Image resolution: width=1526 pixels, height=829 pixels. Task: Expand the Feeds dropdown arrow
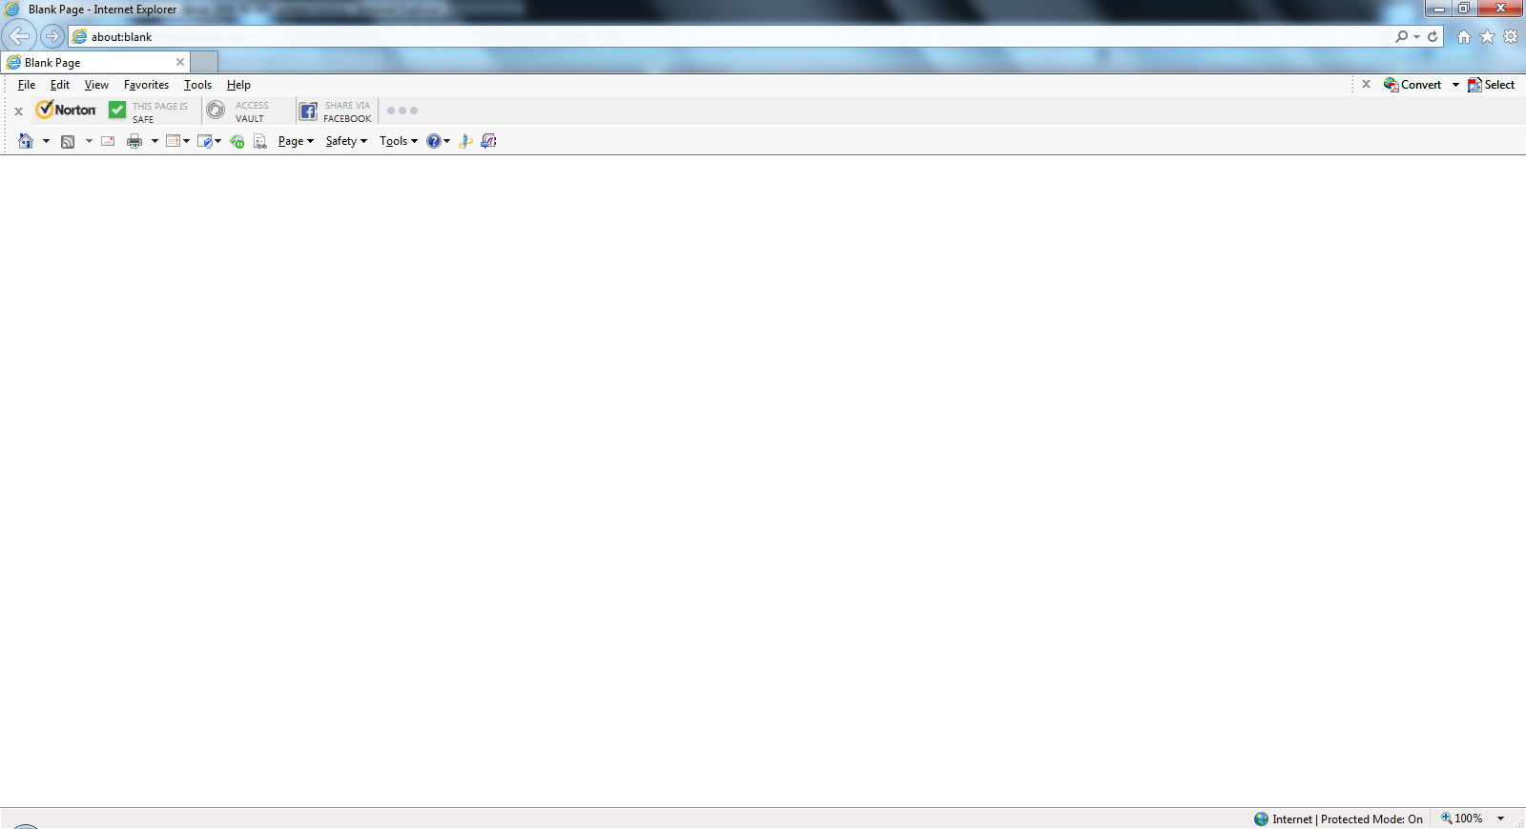coord(89,141)
